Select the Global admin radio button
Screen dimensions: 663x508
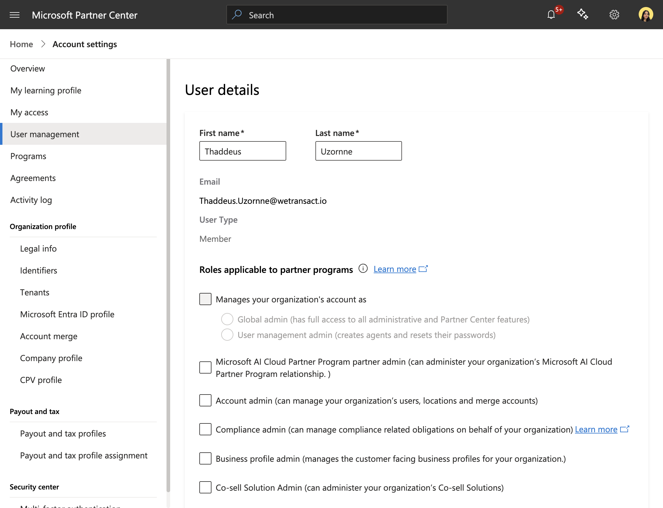point(227,319)
